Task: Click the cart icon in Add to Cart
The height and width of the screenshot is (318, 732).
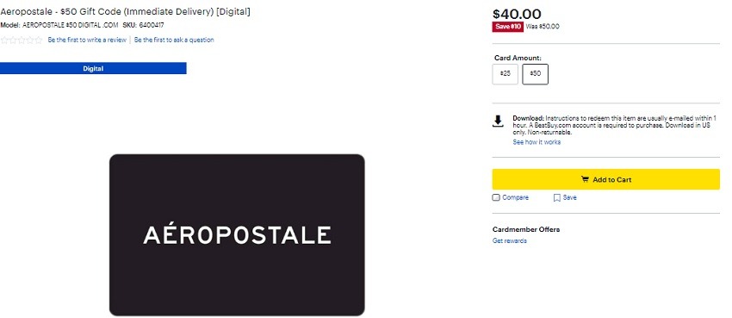Action: point(585,179)
